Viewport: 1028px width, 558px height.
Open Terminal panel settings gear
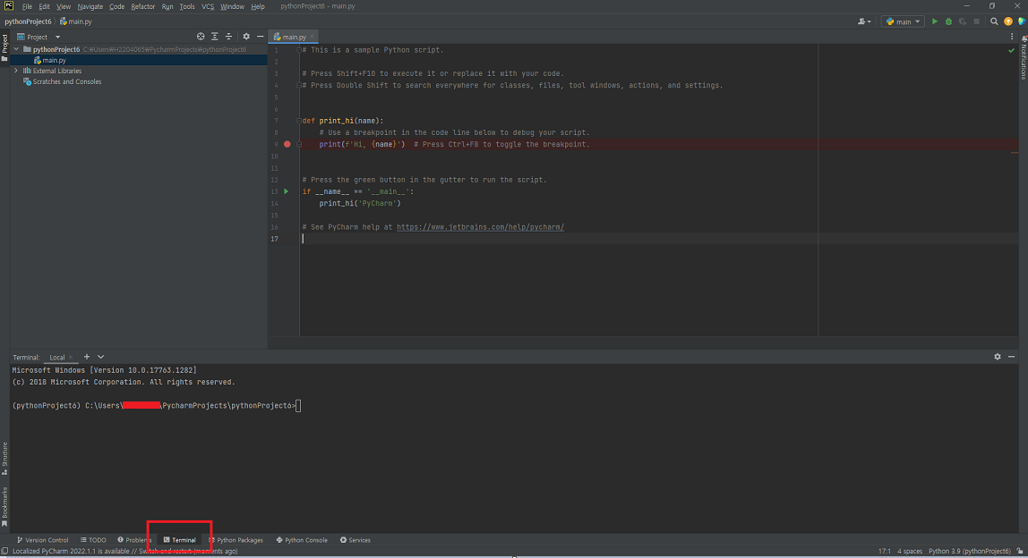click(998, 357)
